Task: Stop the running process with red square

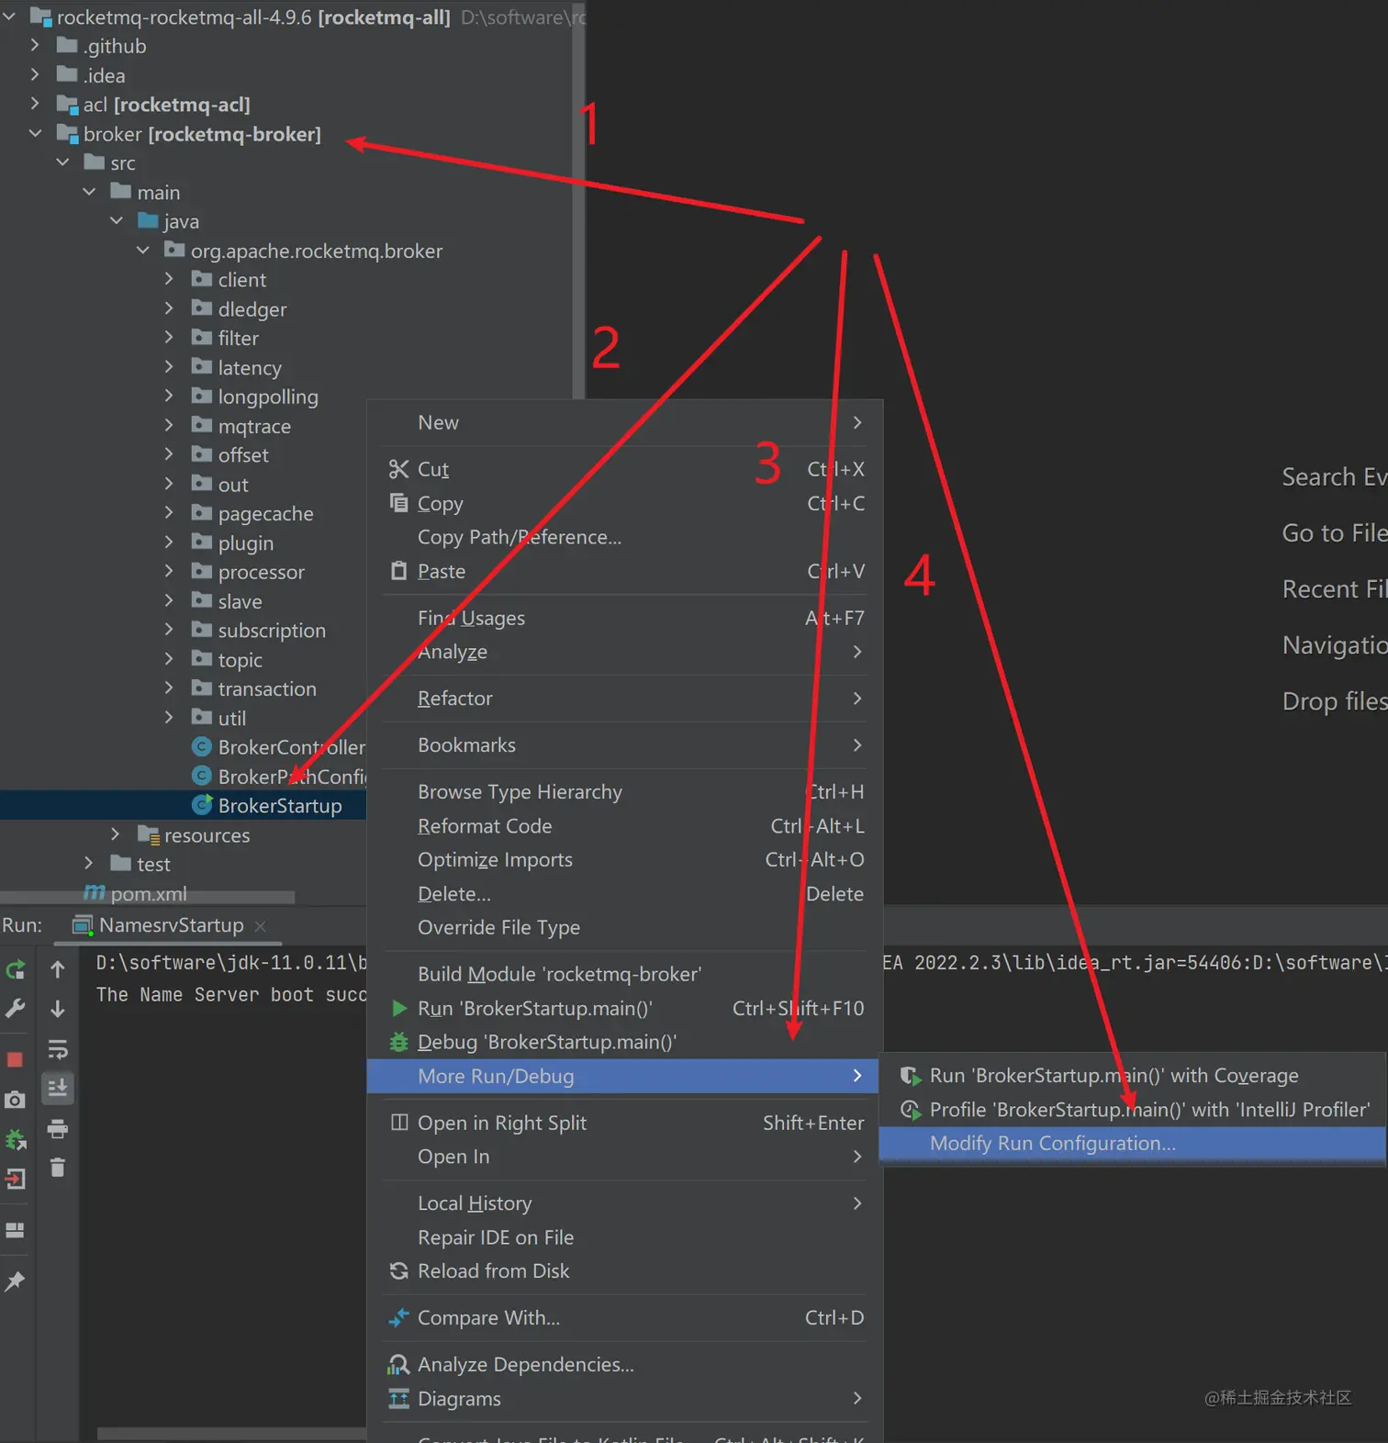Action: 15,1059
